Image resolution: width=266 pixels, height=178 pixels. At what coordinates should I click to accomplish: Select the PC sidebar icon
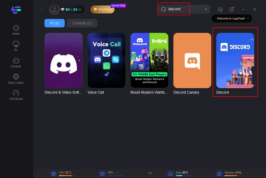16,46
